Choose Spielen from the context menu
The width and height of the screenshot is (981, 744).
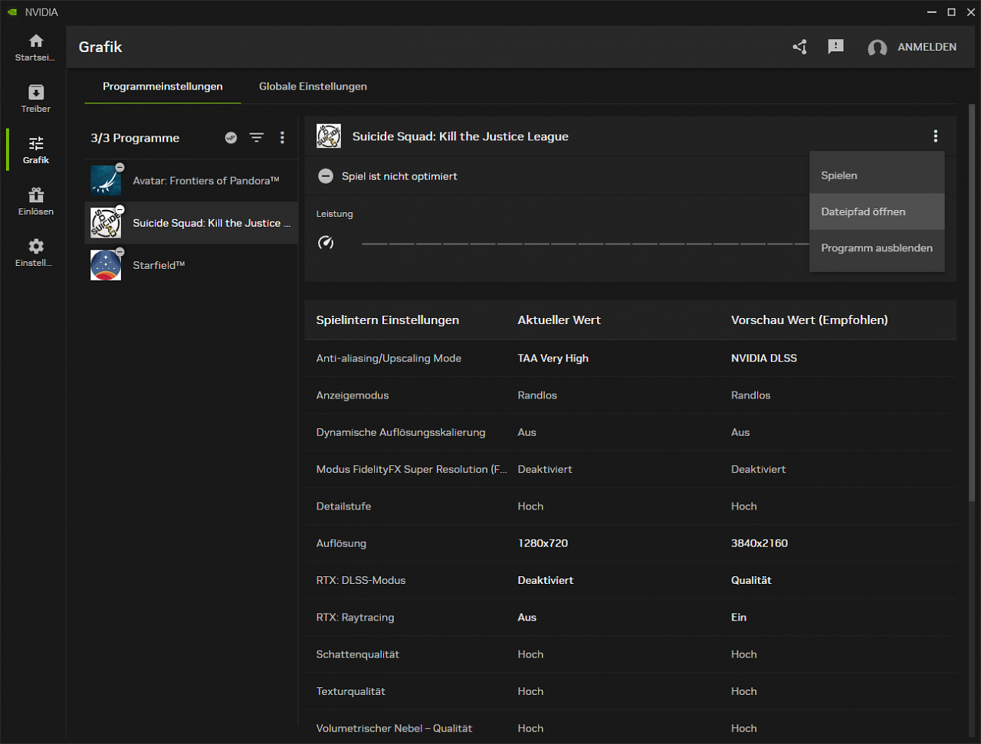(x=877, y=175)
